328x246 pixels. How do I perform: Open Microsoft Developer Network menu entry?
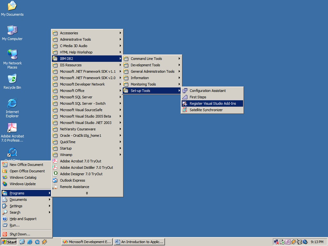point(87,84)
